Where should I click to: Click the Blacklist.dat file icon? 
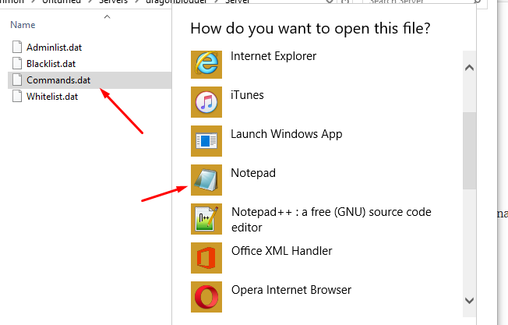click(x=17, y=63)
